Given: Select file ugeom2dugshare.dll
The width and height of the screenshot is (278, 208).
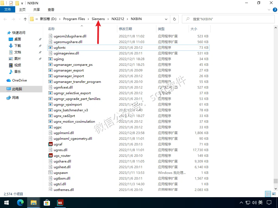Looking at the screenshot, I should click(70, 36).
